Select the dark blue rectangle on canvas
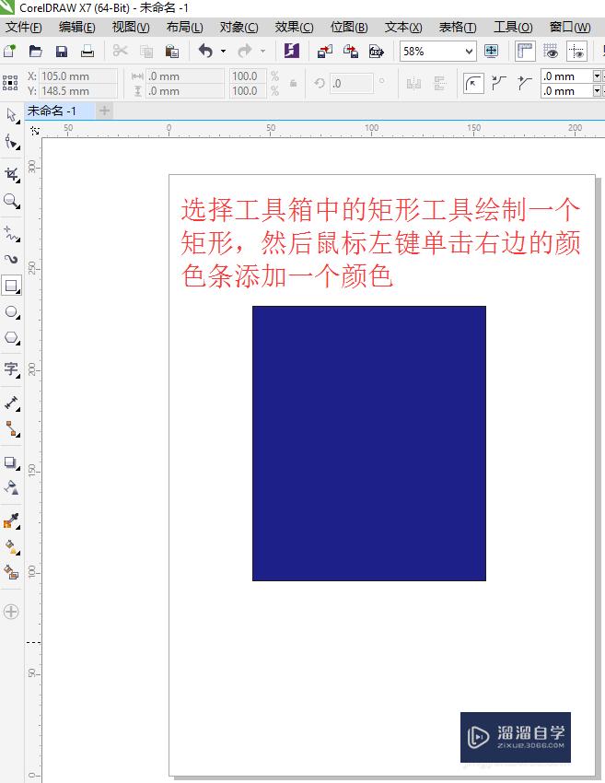Image resolution: width=605 pixels, height=783 pixels. click(x=369, y=443)
